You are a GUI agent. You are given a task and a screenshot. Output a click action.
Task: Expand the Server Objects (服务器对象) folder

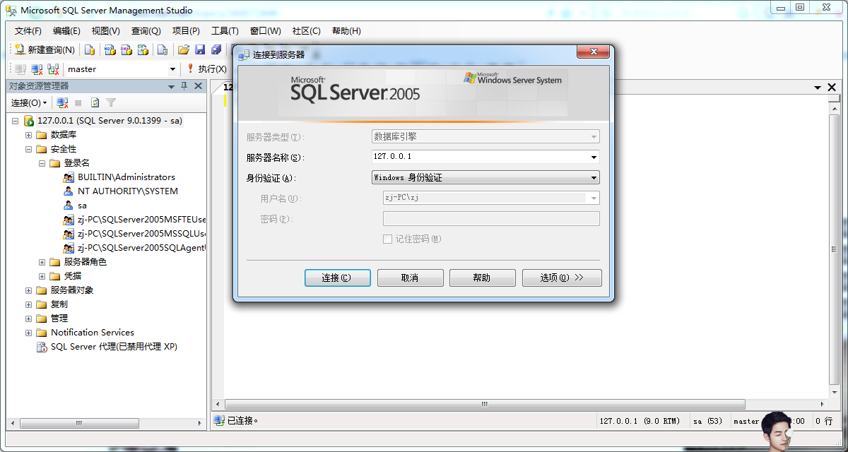29,290
